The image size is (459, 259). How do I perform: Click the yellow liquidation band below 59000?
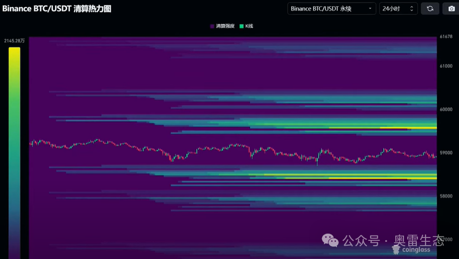(x=383, y=178)
